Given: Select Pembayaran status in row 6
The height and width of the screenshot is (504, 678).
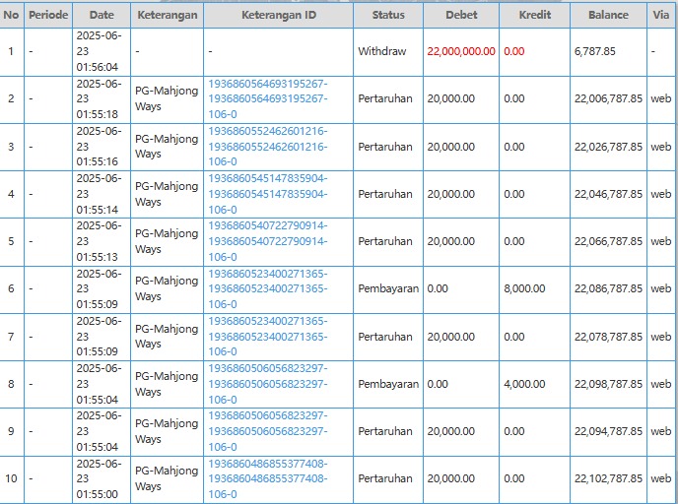Looking at the screenshot, I should point(388,288).
